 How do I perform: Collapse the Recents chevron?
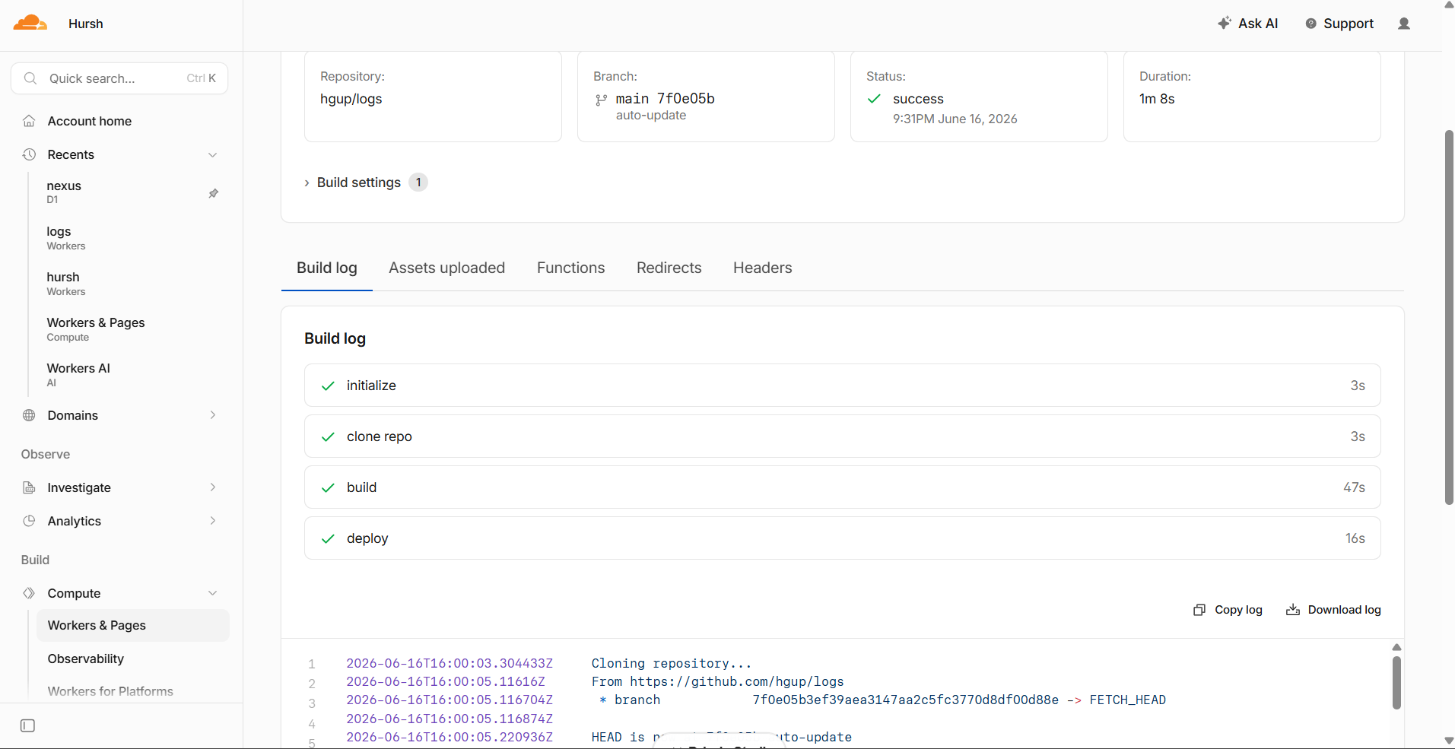213,154
